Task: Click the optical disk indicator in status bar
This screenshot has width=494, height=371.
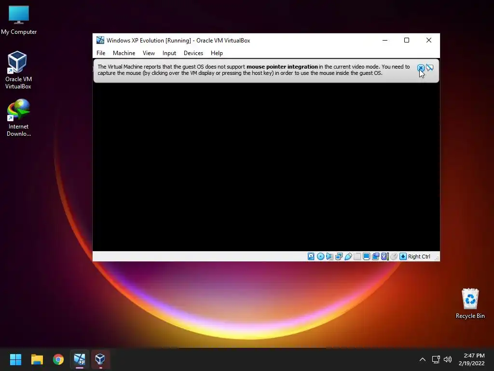Action: [x=320, y=257]
